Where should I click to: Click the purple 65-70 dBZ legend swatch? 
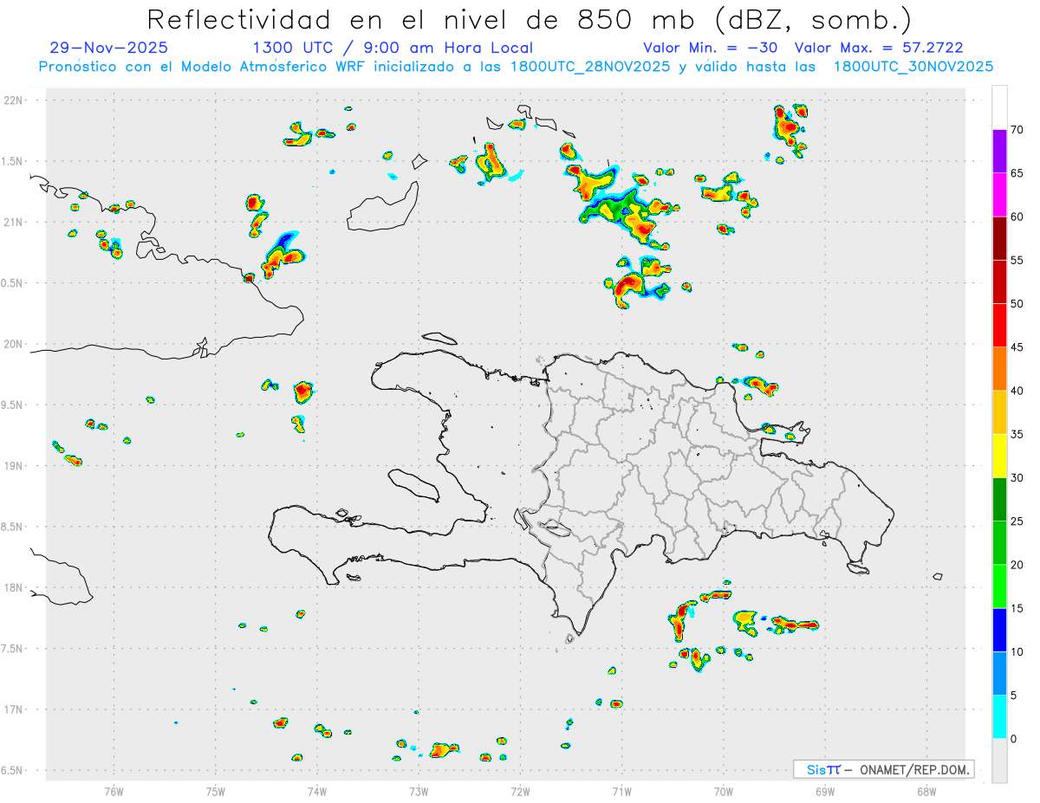(999, 152)
